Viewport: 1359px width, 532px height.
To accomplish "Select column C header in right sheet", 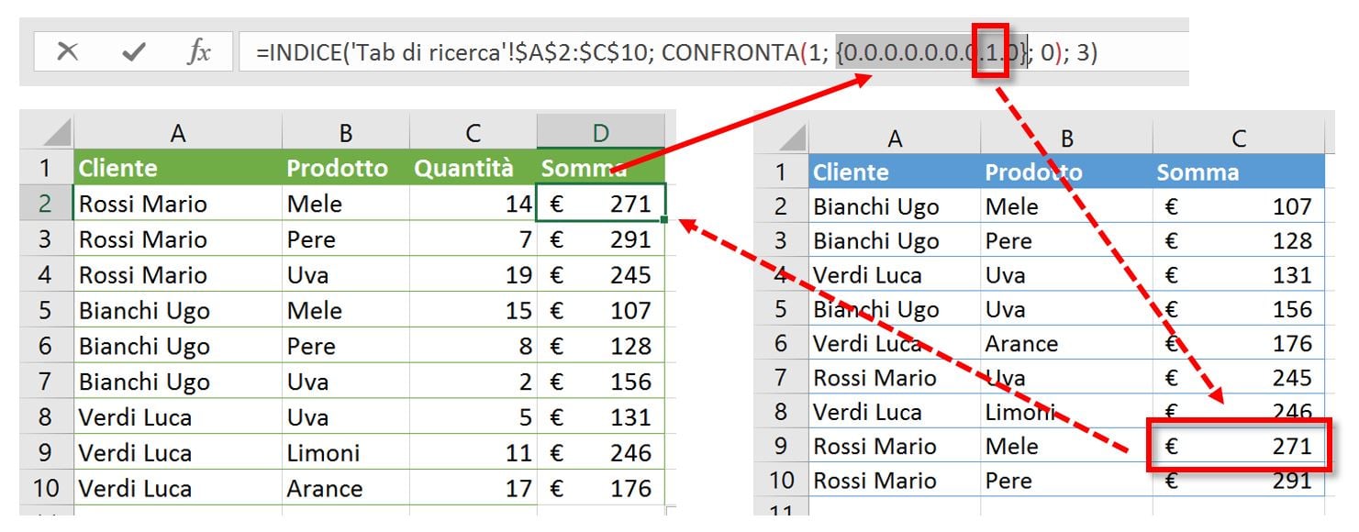I will point(1239,139).
